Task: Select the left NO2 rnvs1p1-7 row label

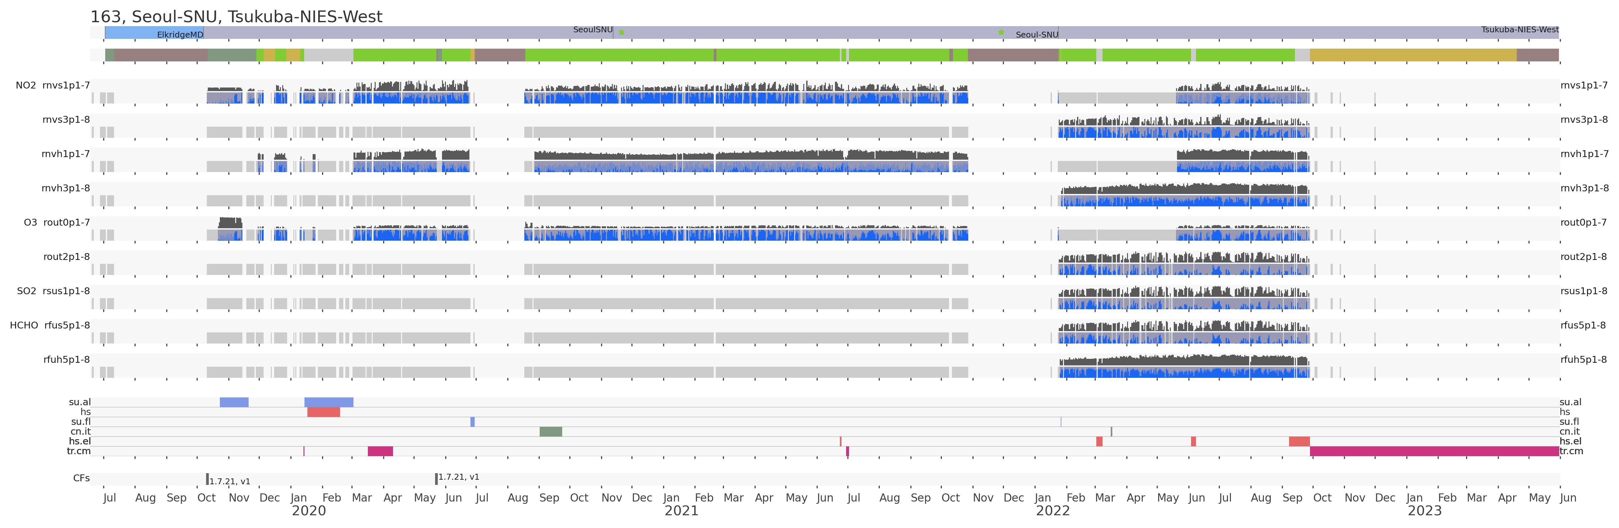Action: click(53, 86)
